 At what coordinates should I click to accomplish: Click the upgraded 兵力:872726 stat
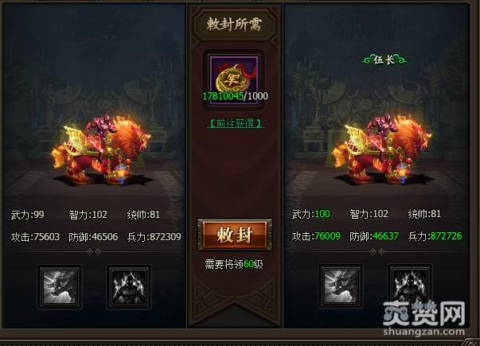(435, 236)
